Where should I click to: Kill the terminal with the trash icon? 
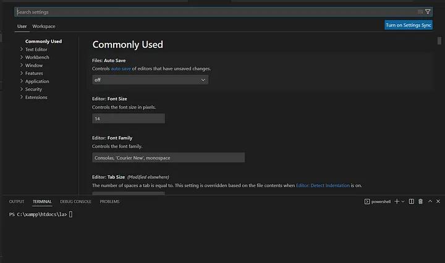(421, 201)
